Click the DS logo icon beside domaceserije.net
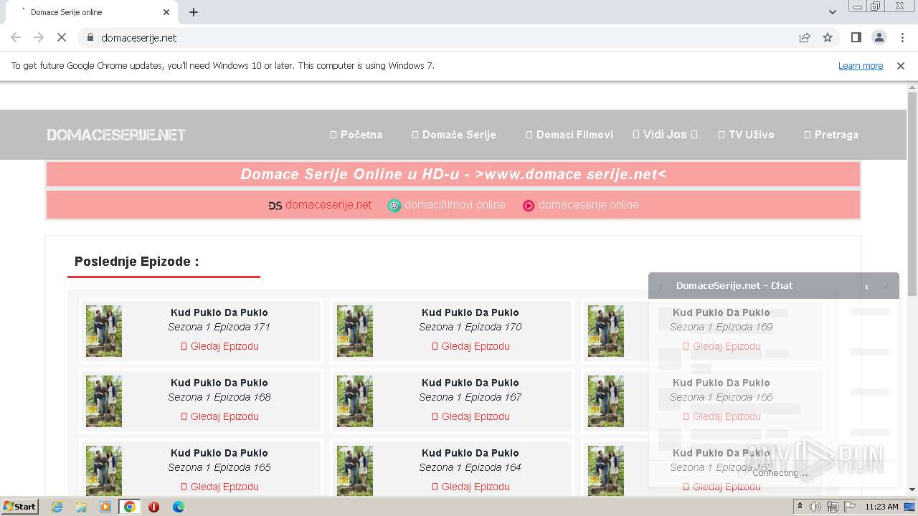Viewport: 918px width, 516px height. point(275,206)
